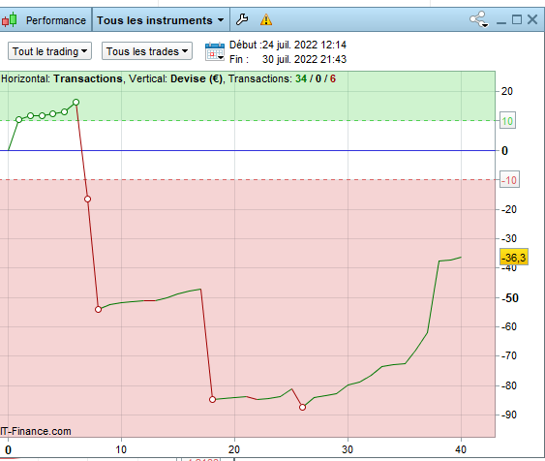Click the Horizontal: Transactions axis label
This screenshot has height=461, width=545.
pos(62,78)
